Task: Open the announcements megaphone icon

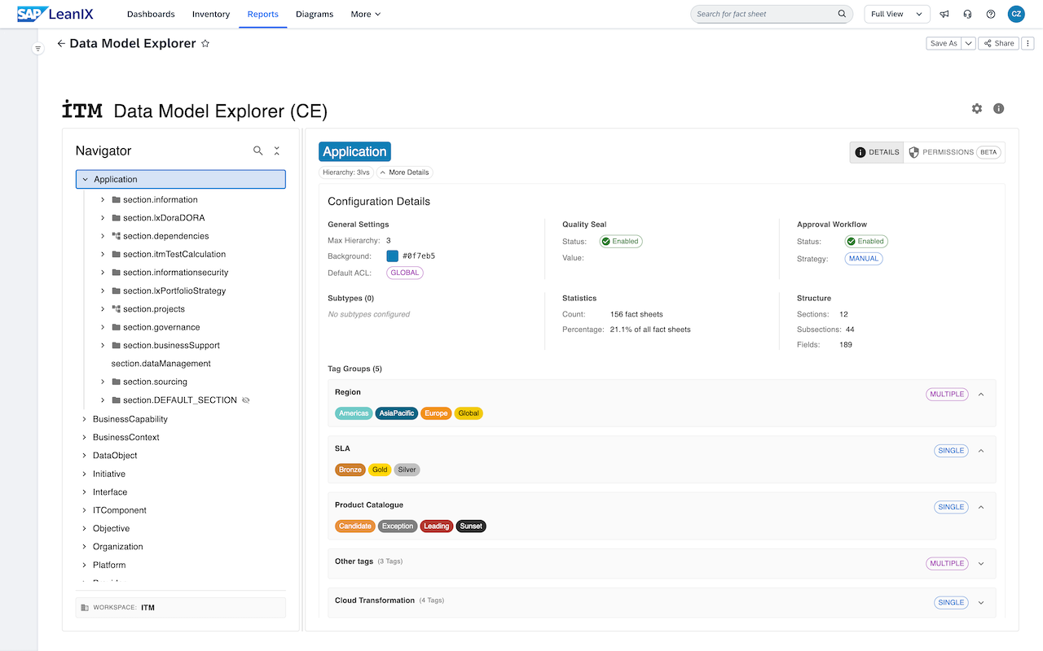Action: (x=944, y=14)
